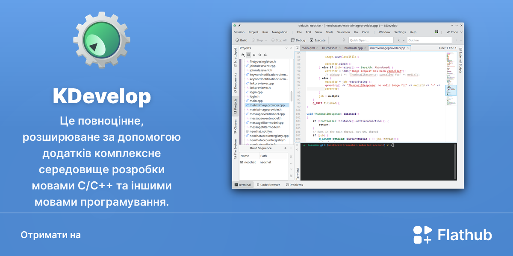The image size is (513, 256).
Task: Click into the Quick Open field
Action: point(371,40)
